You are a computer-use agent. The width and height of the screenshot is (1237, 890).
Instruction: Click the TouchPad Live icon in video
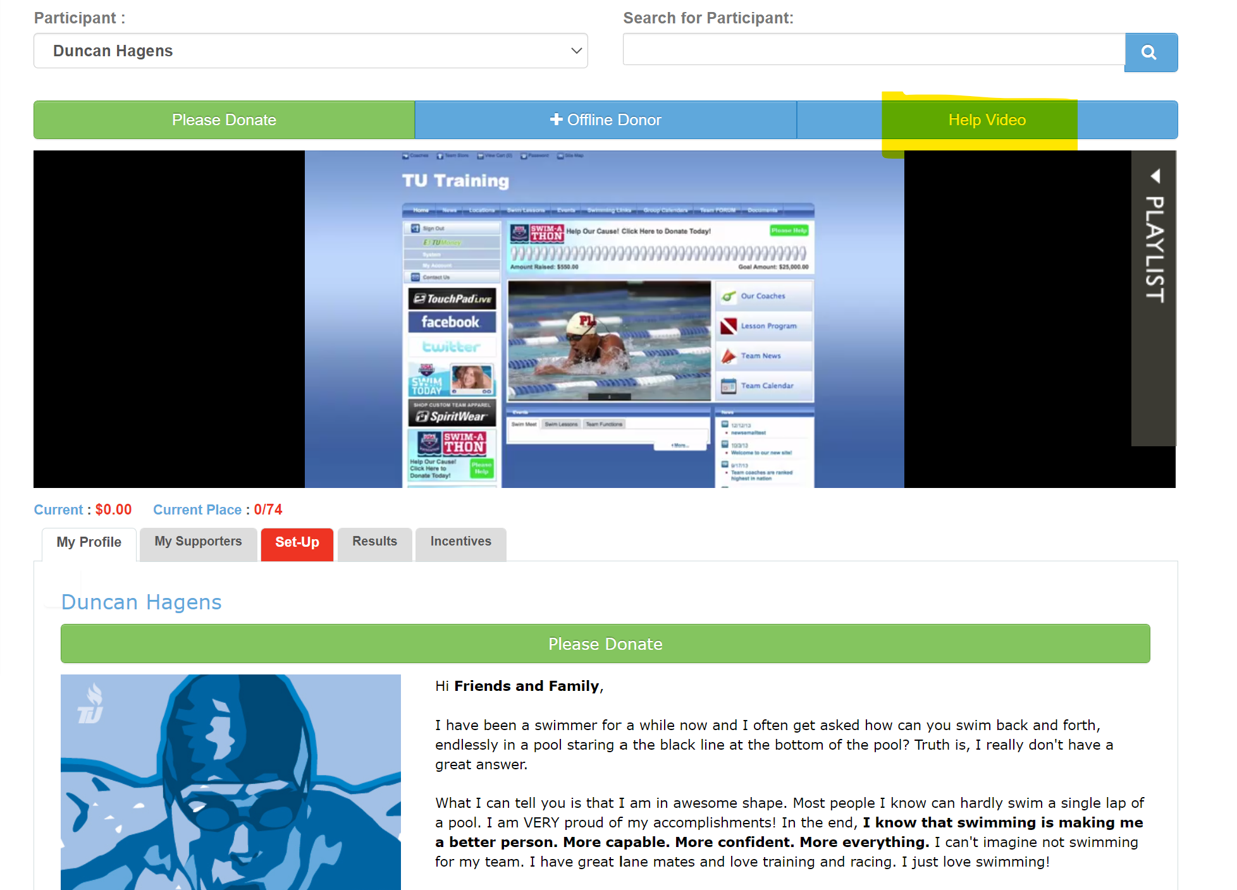tap(452, 298)
